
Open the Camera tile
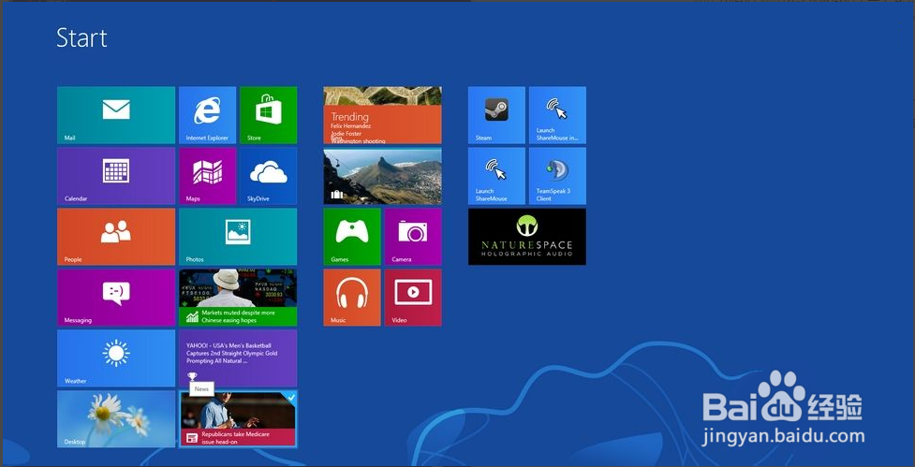(413, 237)
